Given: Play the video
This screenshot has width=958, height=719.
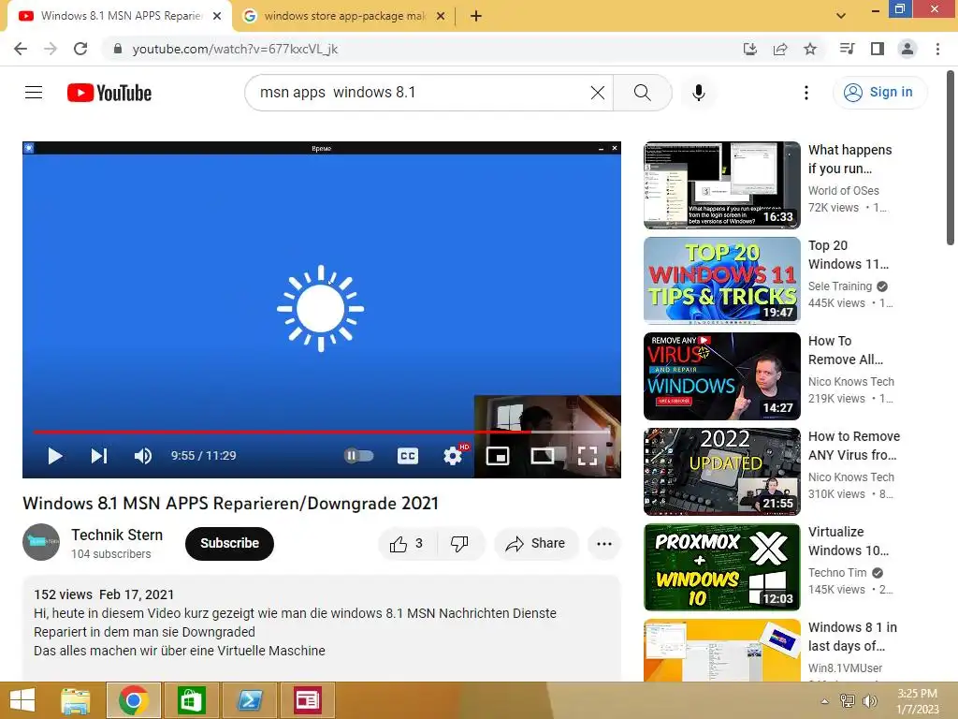Looking at the screenshot, I should pyautogui.click(x=55, y=456).
